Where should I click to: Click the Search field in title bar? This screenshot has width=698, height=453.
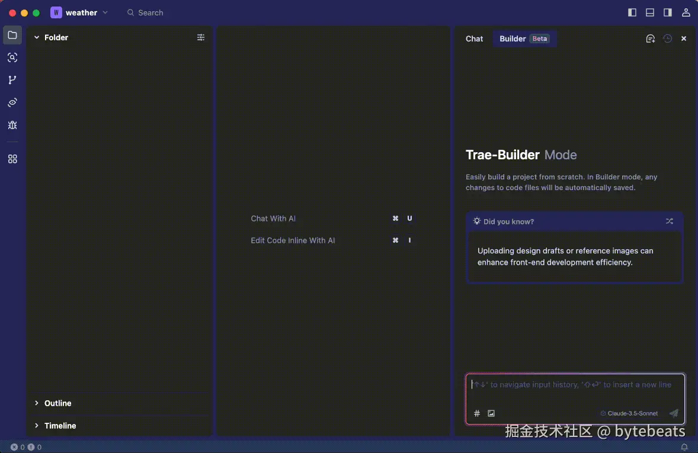coord(145,12)
